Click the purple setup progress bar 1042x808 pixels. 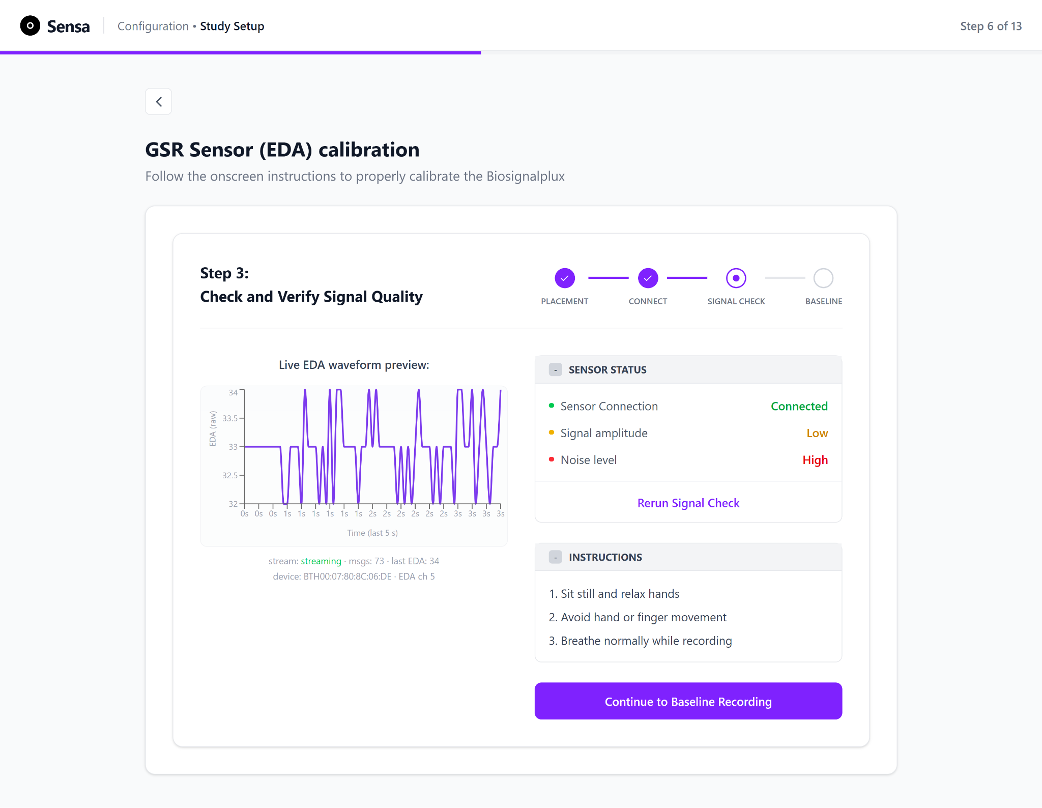[240, 52]
